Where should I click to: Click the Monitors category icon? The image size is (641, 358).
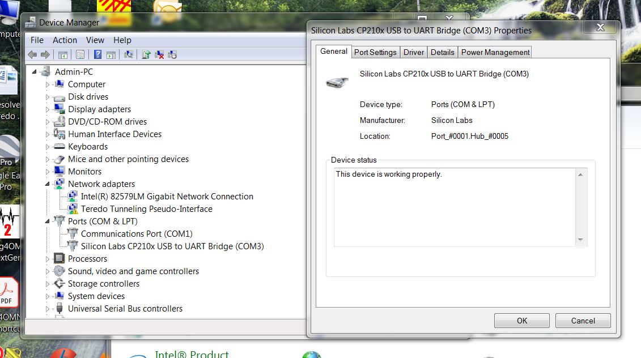(60, 171)
